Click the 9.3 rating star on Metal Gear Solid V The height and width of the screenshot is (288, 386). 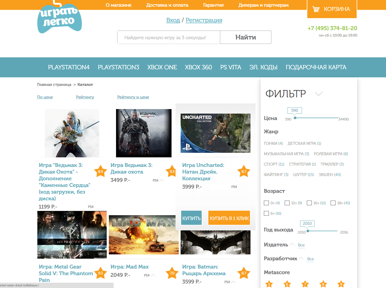pyautogui.click(x=101, y=273)
